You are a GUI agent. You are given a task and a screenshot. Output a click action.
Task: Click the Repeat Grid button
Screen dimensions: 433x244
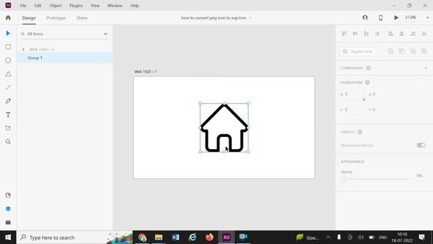click(x=358, y=52)
